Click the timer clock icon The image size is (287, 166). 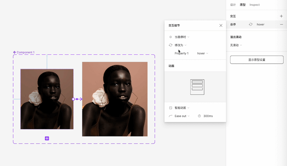[x=199, y=116]
